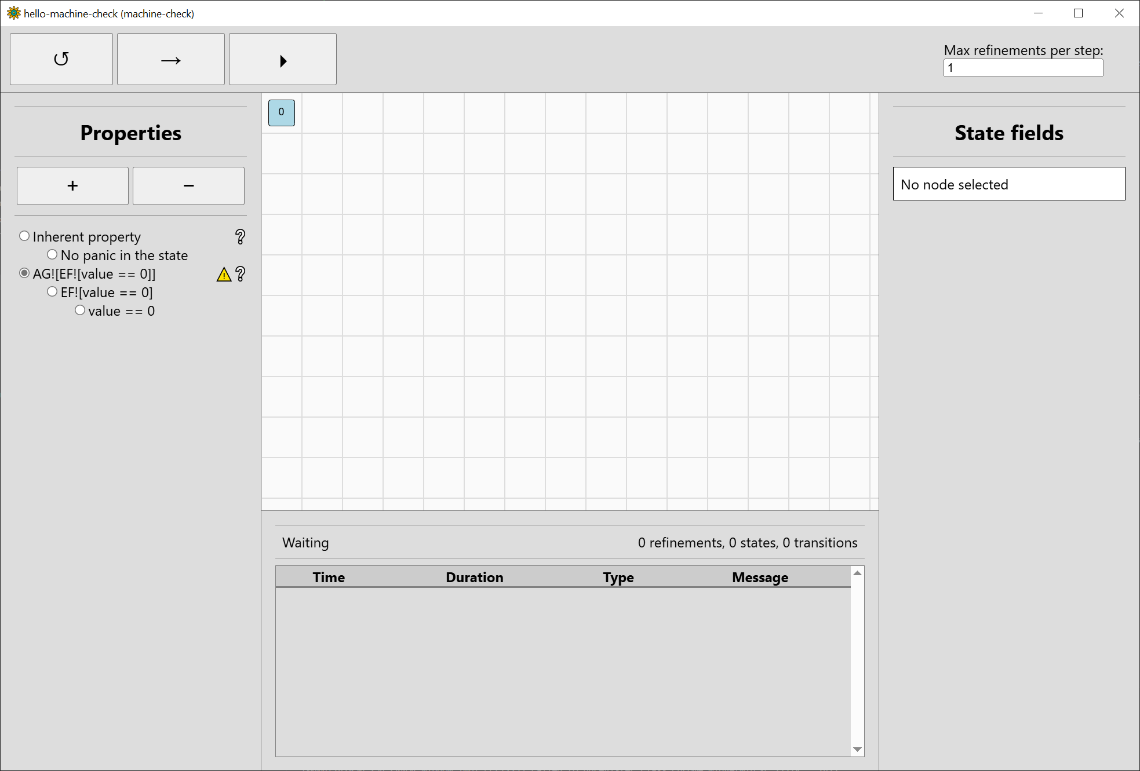Click the Time column header
Viewport: 1140px width, 771px height.
[x=329, y=577]
